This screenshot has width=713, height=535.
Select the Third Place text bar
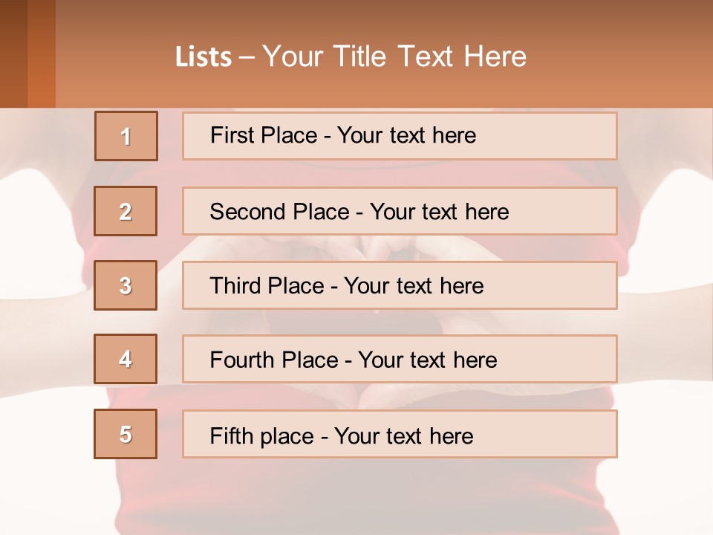point(400,285)
